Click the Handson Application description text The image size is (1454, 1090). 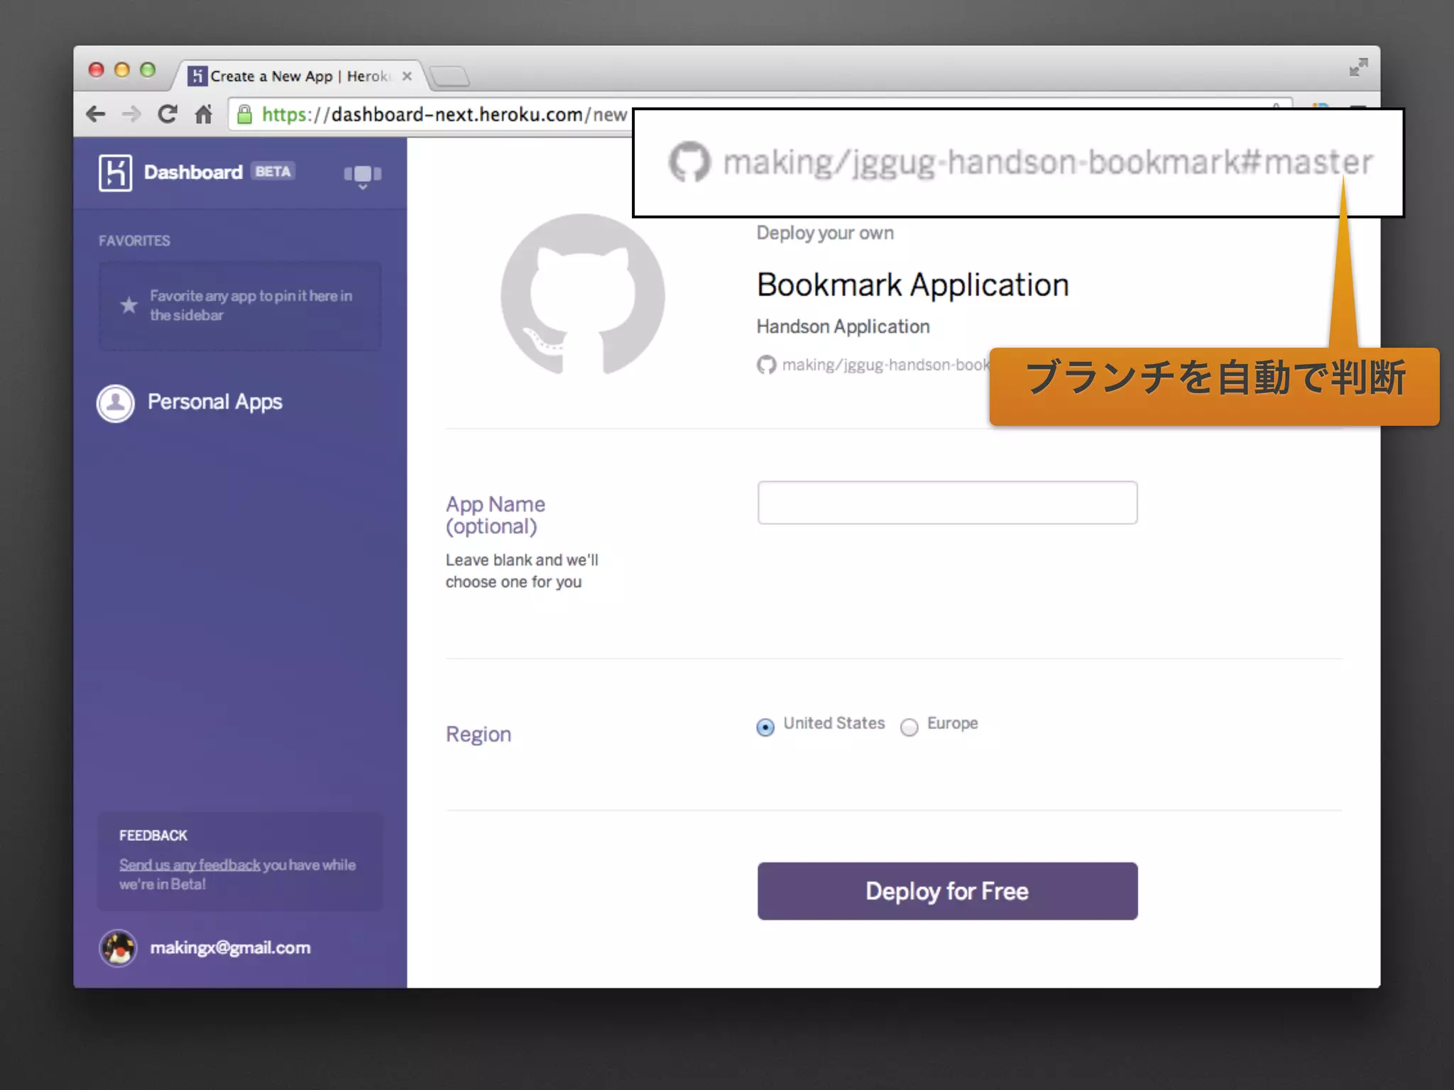tap(843, 326)
